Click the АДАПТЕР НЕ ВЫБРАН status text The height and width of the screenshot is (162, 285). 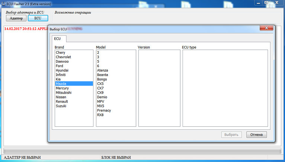22,158
